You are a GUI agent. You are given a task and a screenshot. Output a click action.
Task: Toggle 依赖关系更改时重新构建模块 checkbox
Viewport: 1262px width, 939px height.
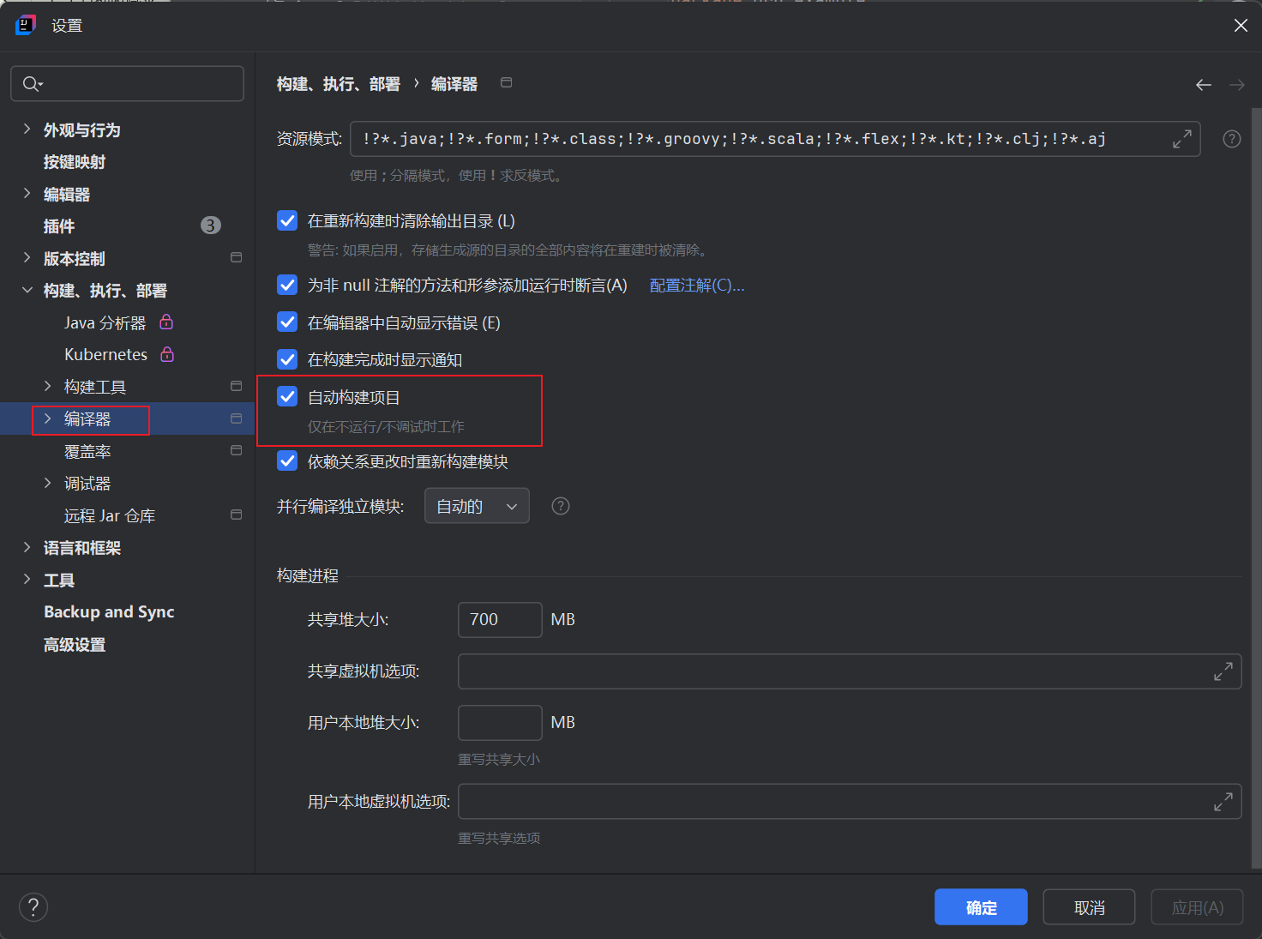(x=287, y=461)
